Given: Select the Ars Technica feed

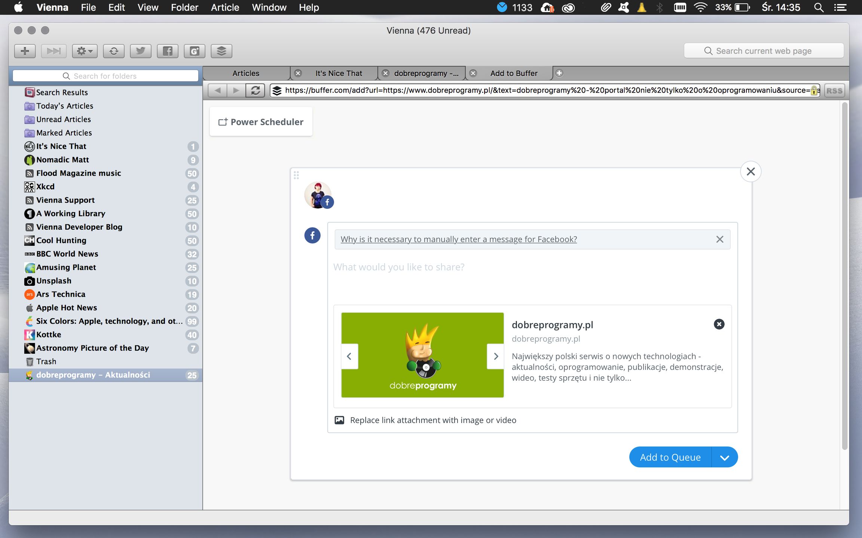Looking at the screenshot, I should (61, 294).
